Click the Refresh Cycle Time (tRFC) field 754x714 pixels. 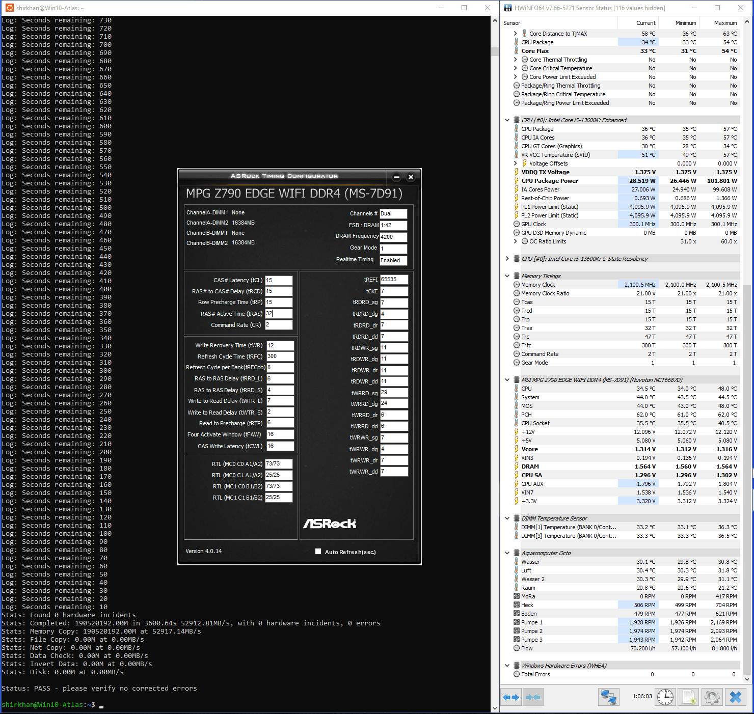pyautogui.click(x=280, y=356)
